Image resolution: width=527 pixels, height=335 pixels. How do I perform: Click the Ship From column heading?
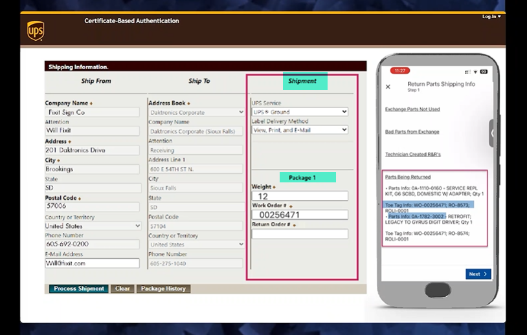tap(96, 81)
